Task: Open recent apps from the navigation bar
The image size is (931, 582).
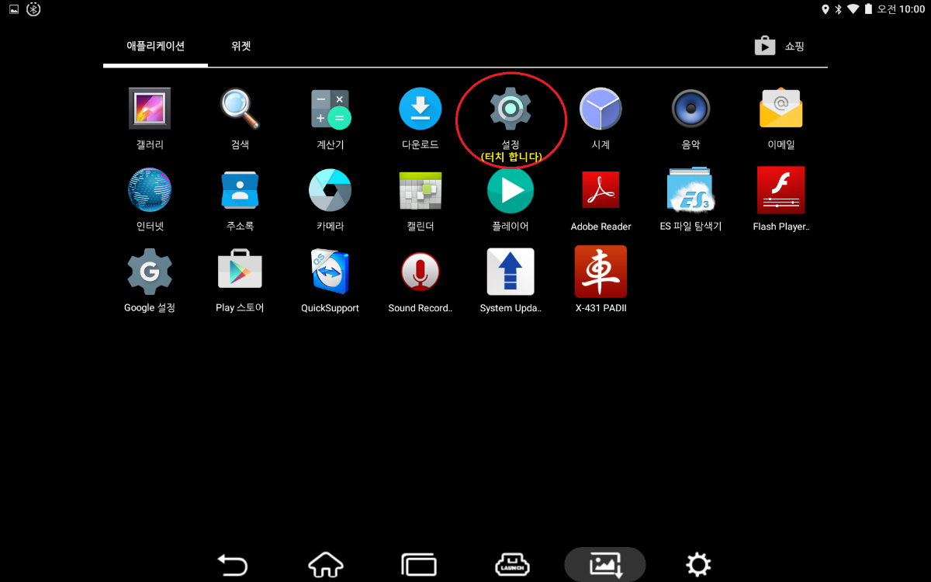Action: [419, 565]
